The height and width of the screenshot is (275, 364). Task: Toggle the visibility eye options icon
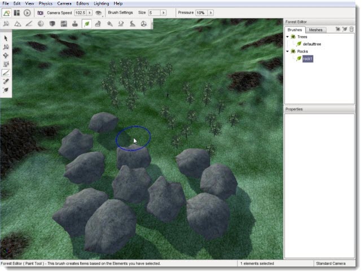tap(99, 13)
